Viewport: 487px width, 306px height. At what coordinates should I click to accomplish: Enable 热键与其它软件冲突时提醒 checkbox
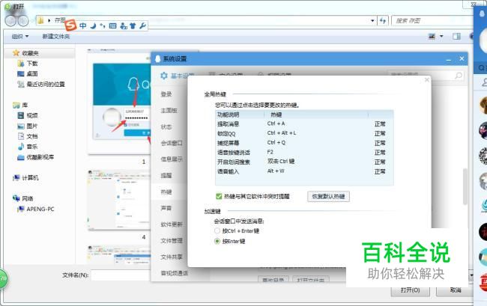tap(219, 196)
